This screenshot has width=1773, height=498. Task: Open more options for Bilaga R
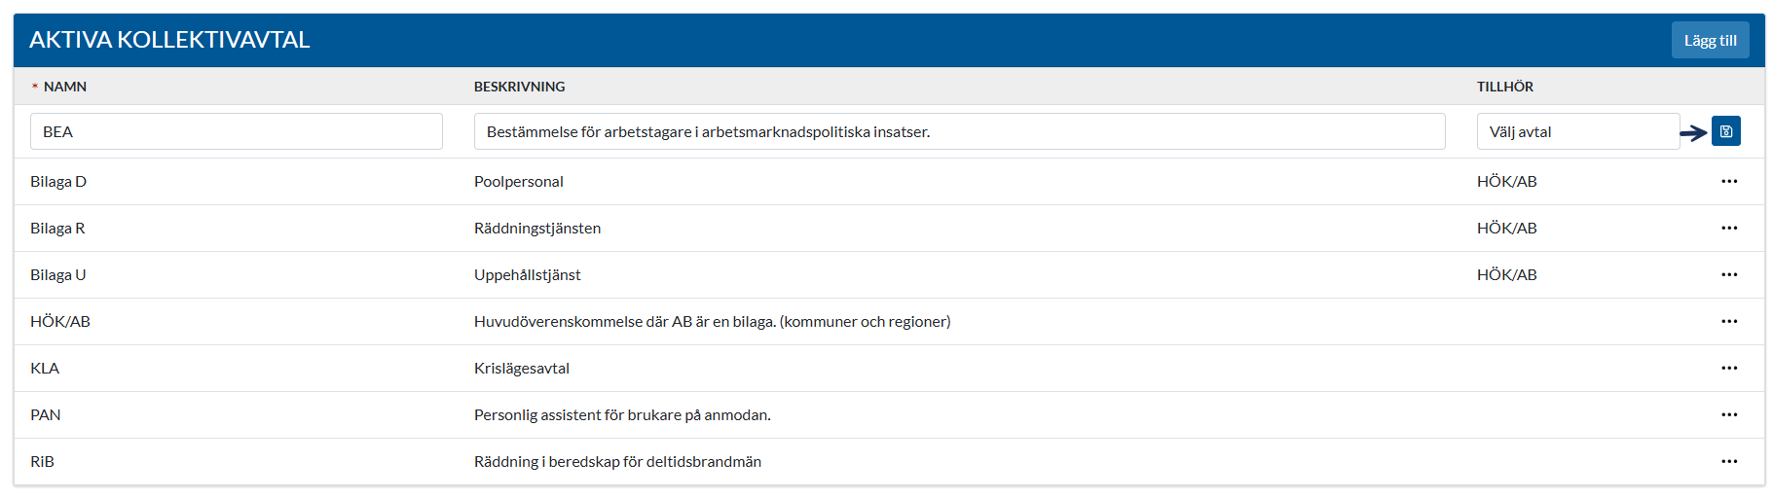pyautogui.click(x=1728, y=229)
